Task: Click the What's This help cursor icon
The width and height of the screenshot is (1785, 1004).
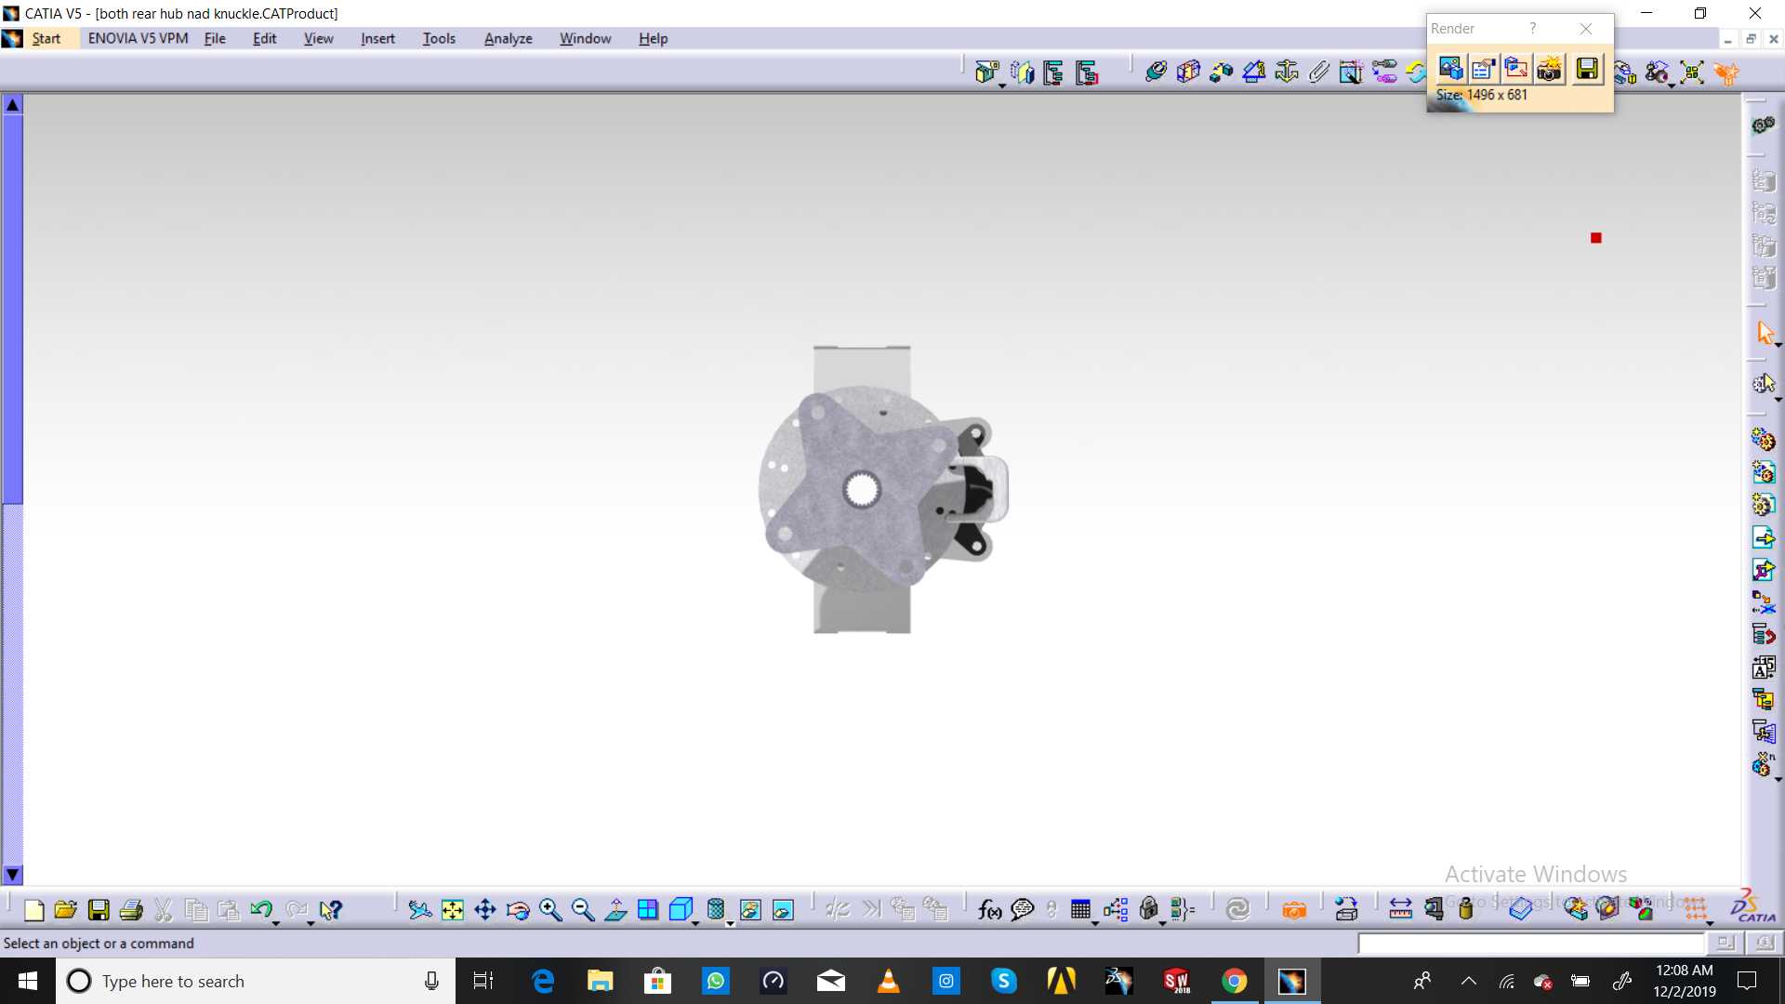Action: [330, 910]
